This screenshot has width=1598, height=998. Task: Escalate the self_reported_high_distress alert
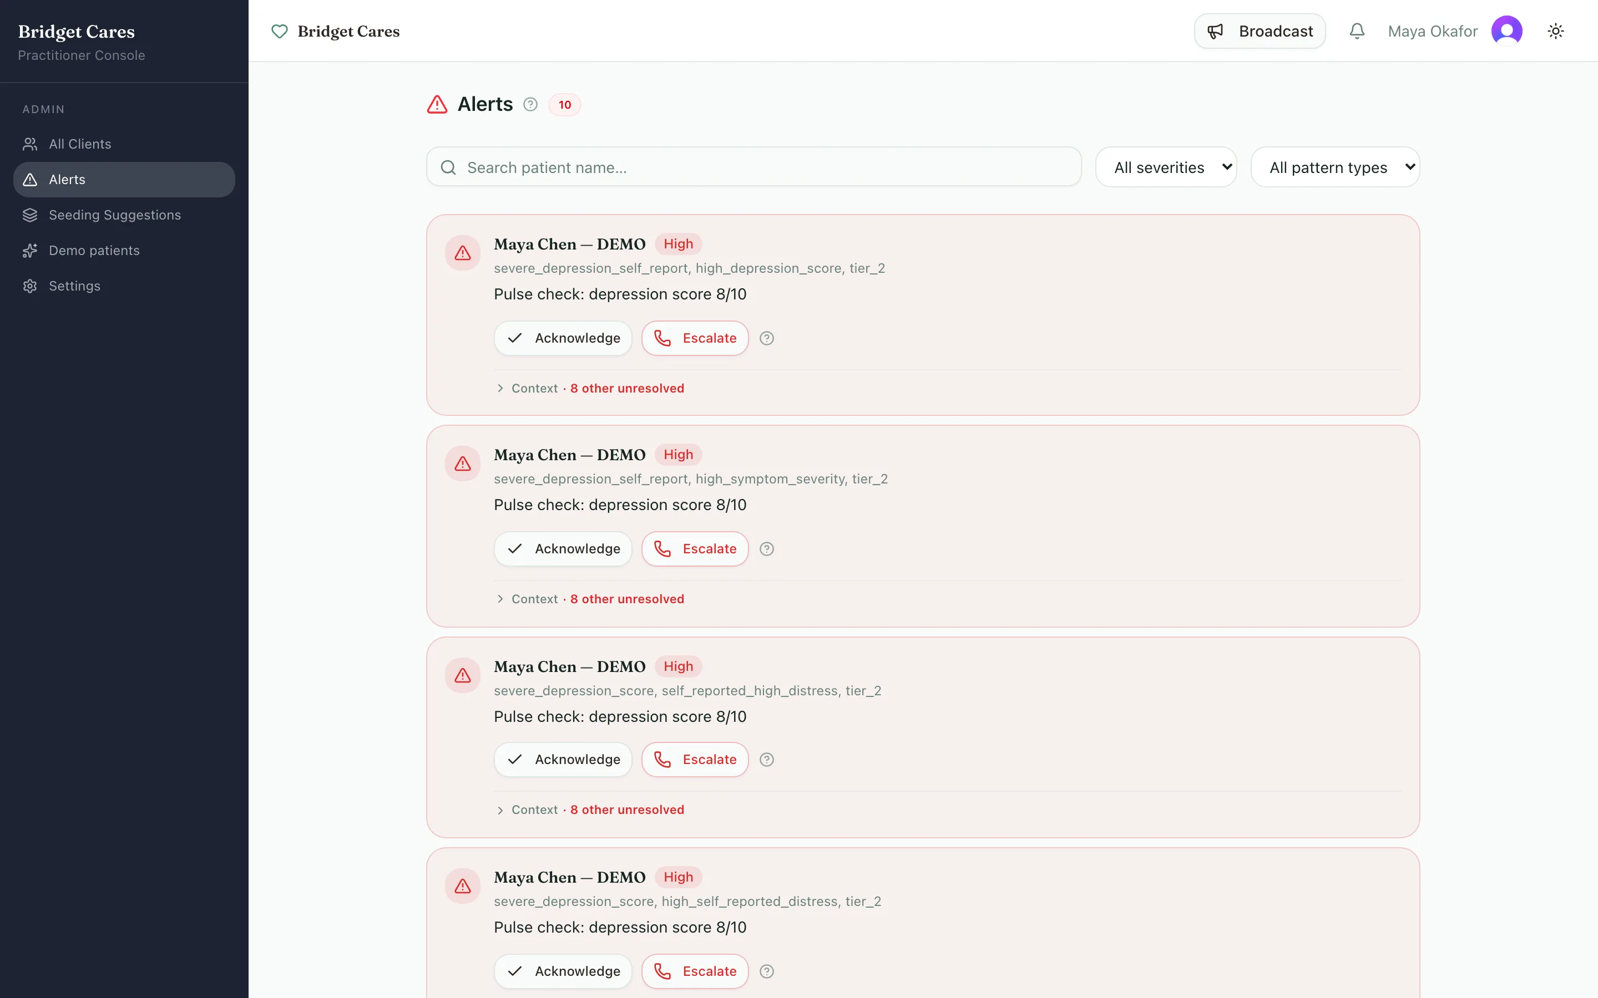tap(695, 759)
